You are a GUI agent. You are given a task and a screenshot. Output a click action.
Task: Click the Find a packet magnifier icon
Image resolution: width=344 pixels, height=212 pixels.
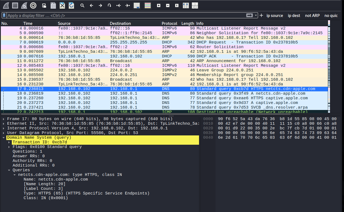[x=82, y=5]
